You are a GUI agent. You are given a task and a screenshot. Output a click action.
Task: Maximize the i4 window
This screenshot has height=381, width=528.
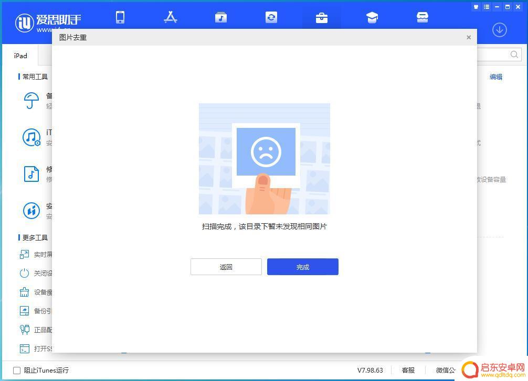coord(508,7)
